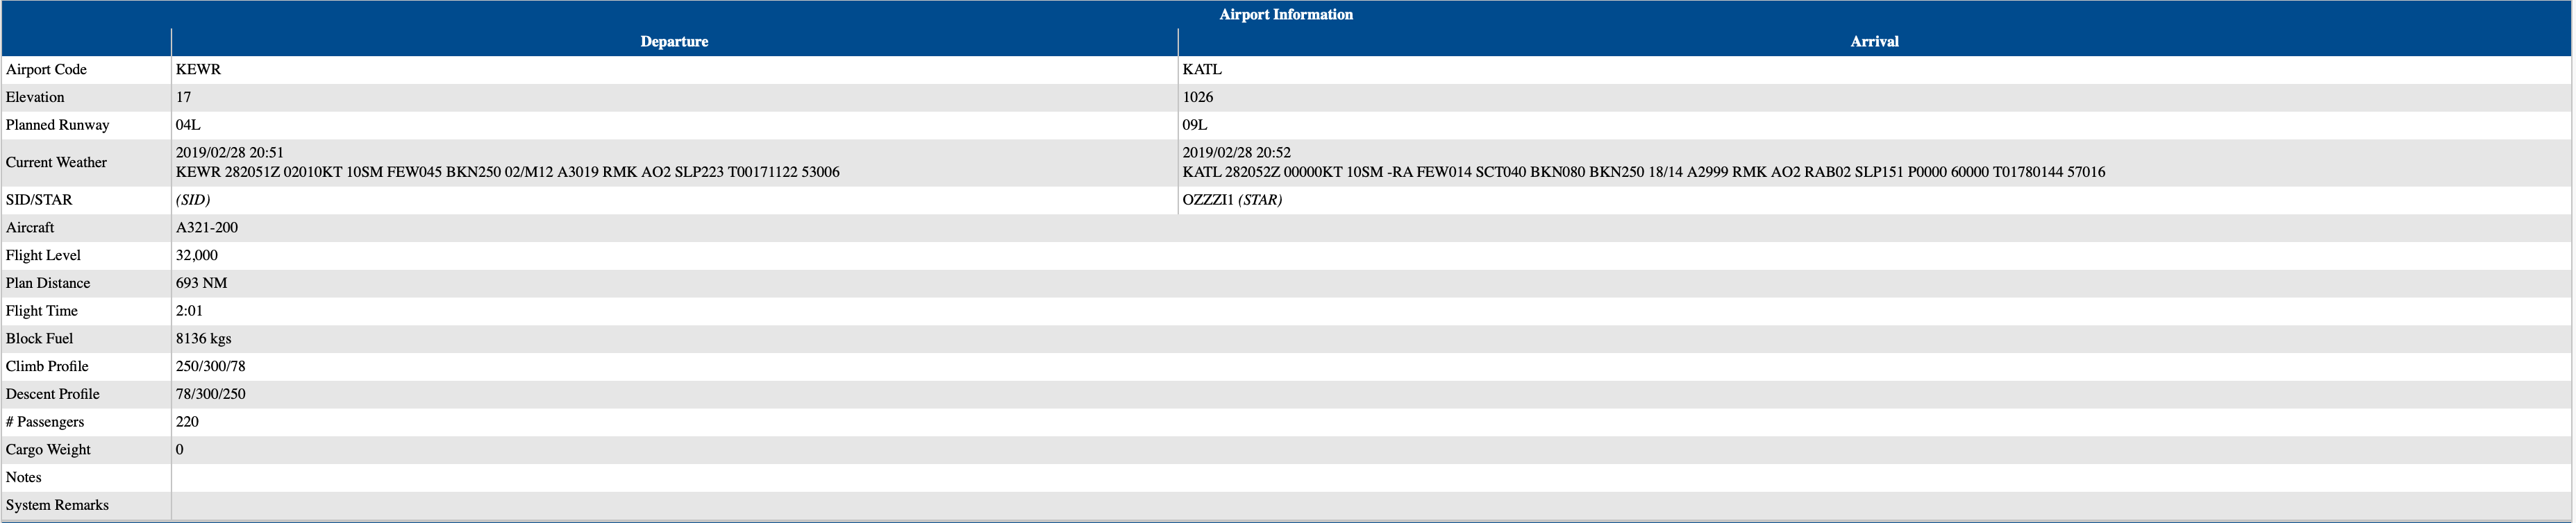Click the Arrival column header
Viewport: 2576px width, 523px height.
(x=1873, y=42)
